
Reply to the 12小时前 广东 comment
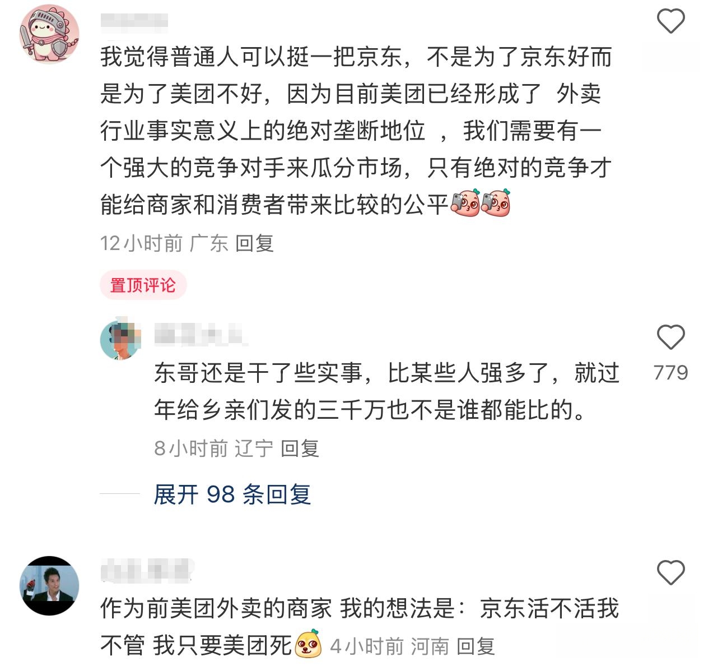[254, 243]
